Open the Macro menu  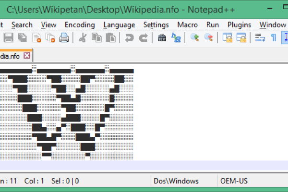tap(187, 25)
